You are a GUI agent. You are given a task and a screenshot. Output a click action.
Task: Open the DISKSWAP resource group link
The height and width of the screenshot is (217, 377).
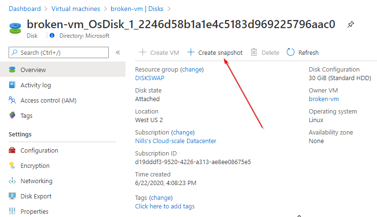pos(150,78)
